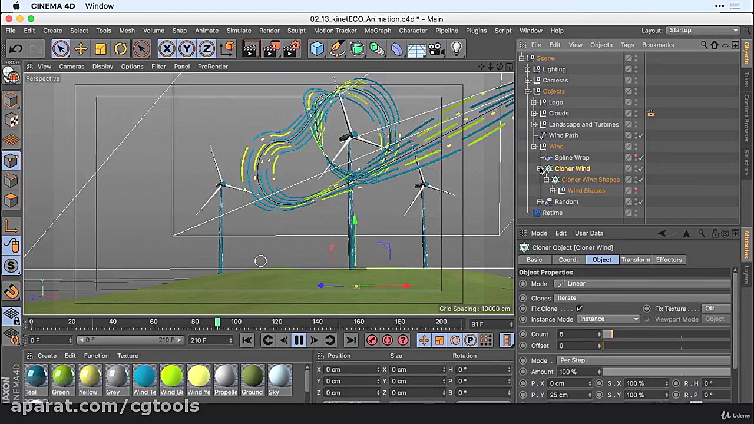Open the MoGraph menu
Viewport: 754px width, 424px height.
378,31
